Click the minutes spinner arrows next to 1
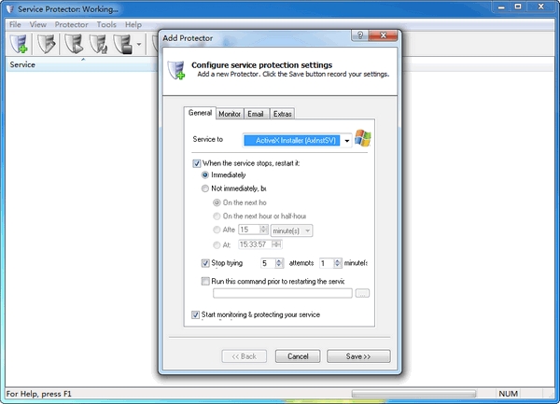This screenshot has width=560, height=404. point(338,263)
